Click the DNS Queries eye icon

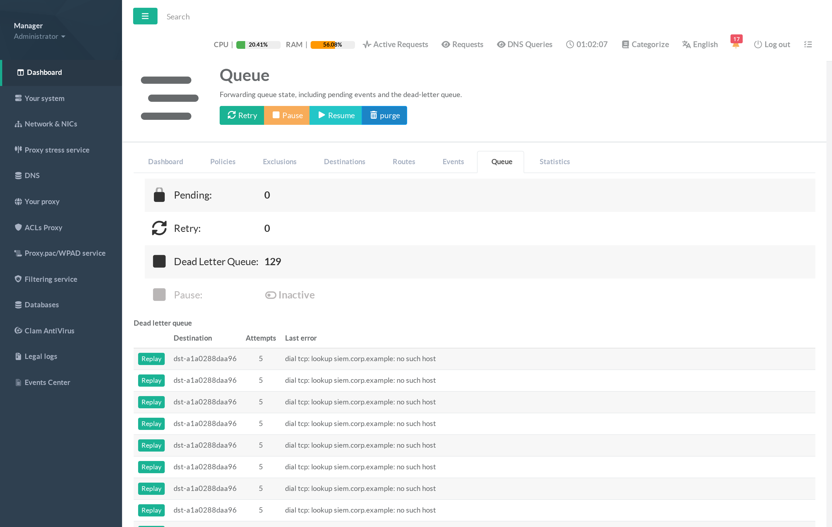pyautogui.click(x=501, y=44)
